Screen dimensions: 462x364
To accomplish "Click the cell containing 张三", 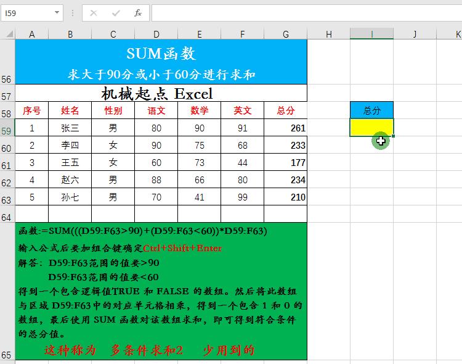I will click(70, 128).
